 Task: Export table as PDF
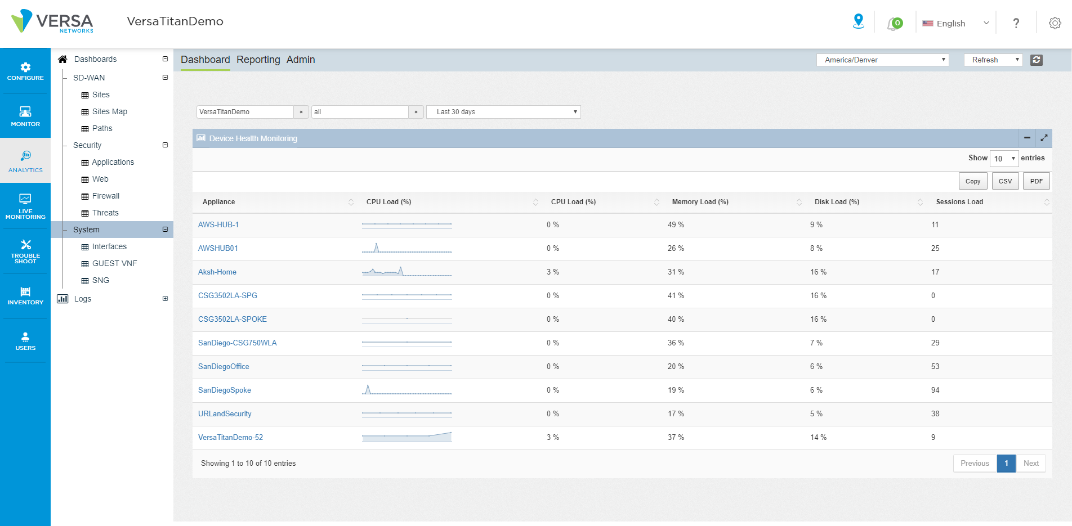click(1037, 181)
